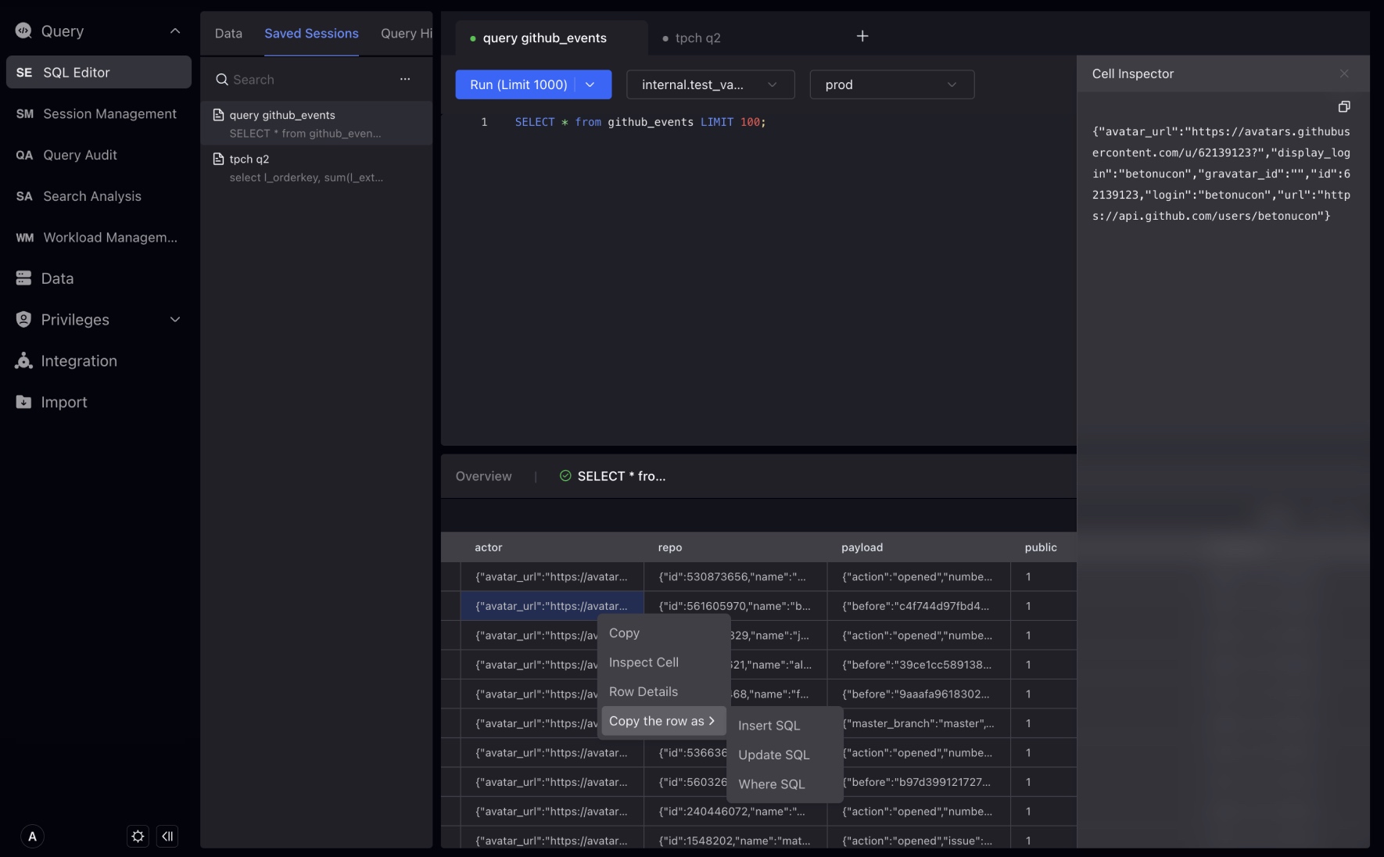Choose Insert SQL from the submenu
Screen dimensions: 1384x857
[x=769, y=726]
